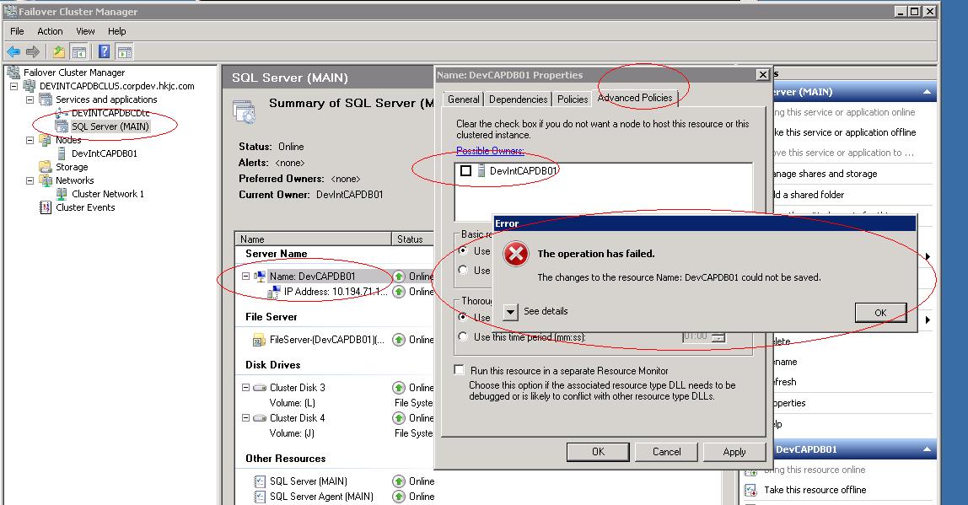This screenshot has height=505, width=968.
Task: Click Apply in the properties dialog
Action: tap(733, 452)
